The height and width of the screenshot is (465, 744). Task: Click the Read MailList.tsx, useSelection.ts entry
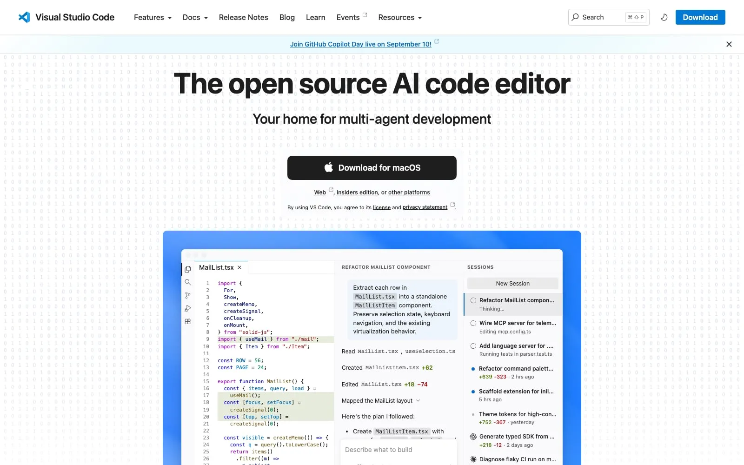click(399, 352)
